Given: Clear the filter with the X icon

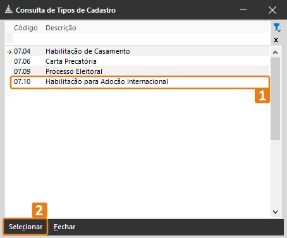Looking at the screenshot, I should (x=276, y=40).
